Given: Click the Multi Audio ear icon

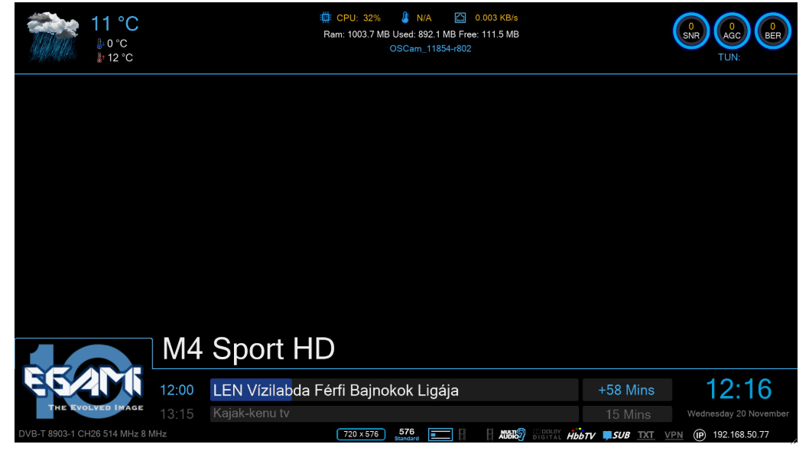Looking at the screenshot, I should [x=512, y=434].
